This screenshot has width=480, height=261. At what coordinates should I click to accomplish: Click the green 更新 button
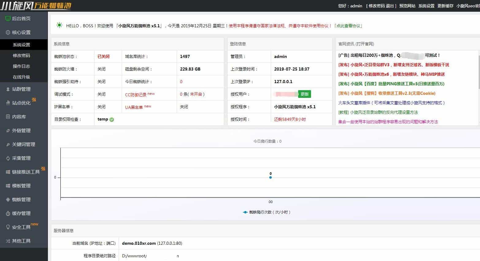[x=305, y=94]
